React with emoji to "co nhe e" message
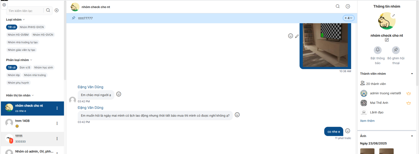The image size is (419, 154). tap(348, 131)
